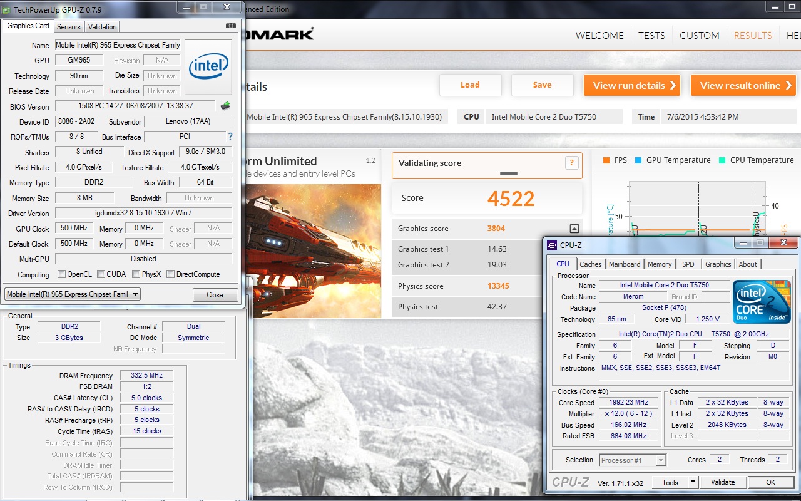Image resolution: width=801 pixels, height=501 pixels.
Task: Go to RESULTS in 3DMark navigation
Action: point(753,36)
